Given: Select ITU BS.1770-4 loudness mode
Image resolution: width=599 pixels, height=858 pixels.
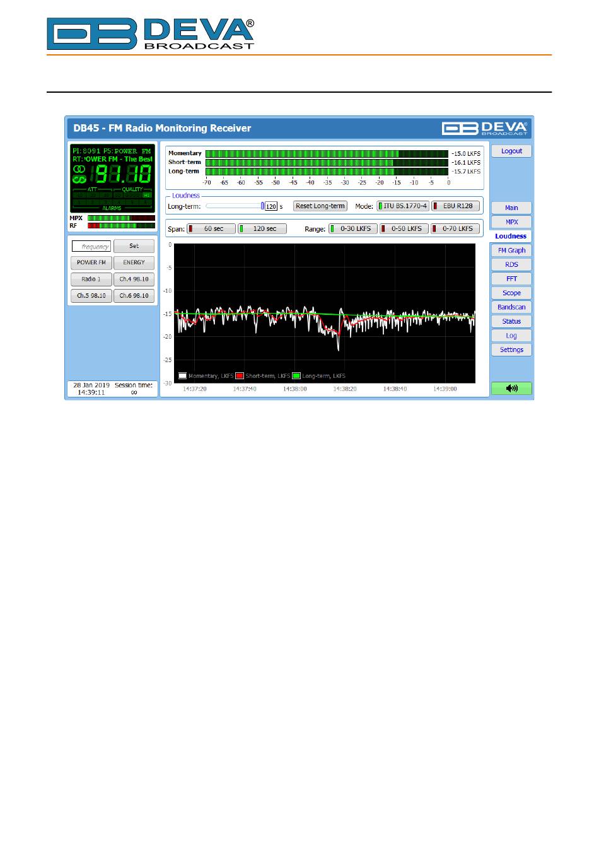Looking at the screenshot, I should pyautogui.click(x=403, y=206).
